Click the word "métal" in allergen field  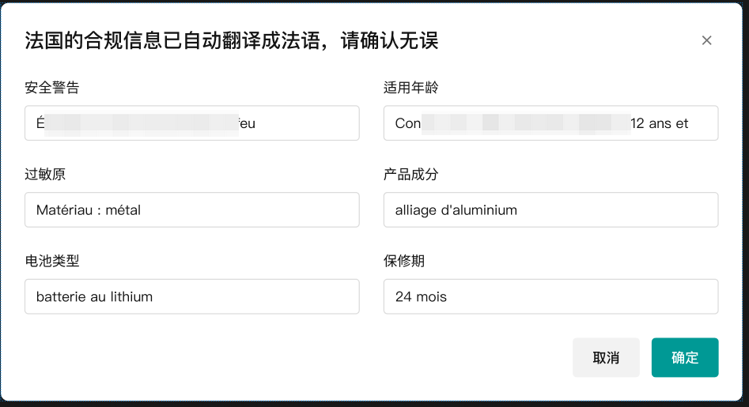[x=123, y=210]
